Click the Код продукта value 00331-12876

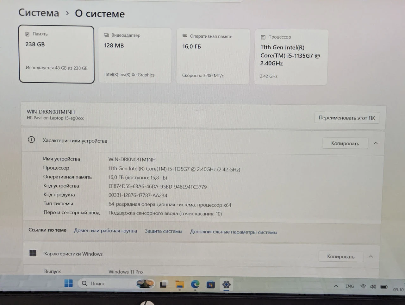click(x=138, y=196)
